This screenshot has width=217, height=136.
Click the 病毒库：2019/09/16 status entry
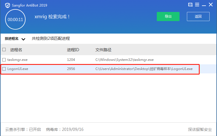(65, 129)
